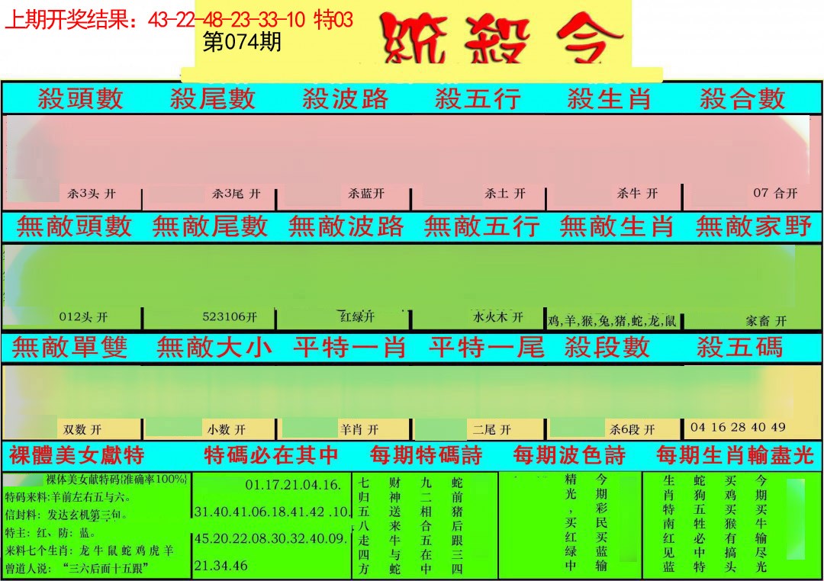Screen dimensions: 824x581
Task: Select the 杀蓝开 result cell
Action: (x=365, y=194)
